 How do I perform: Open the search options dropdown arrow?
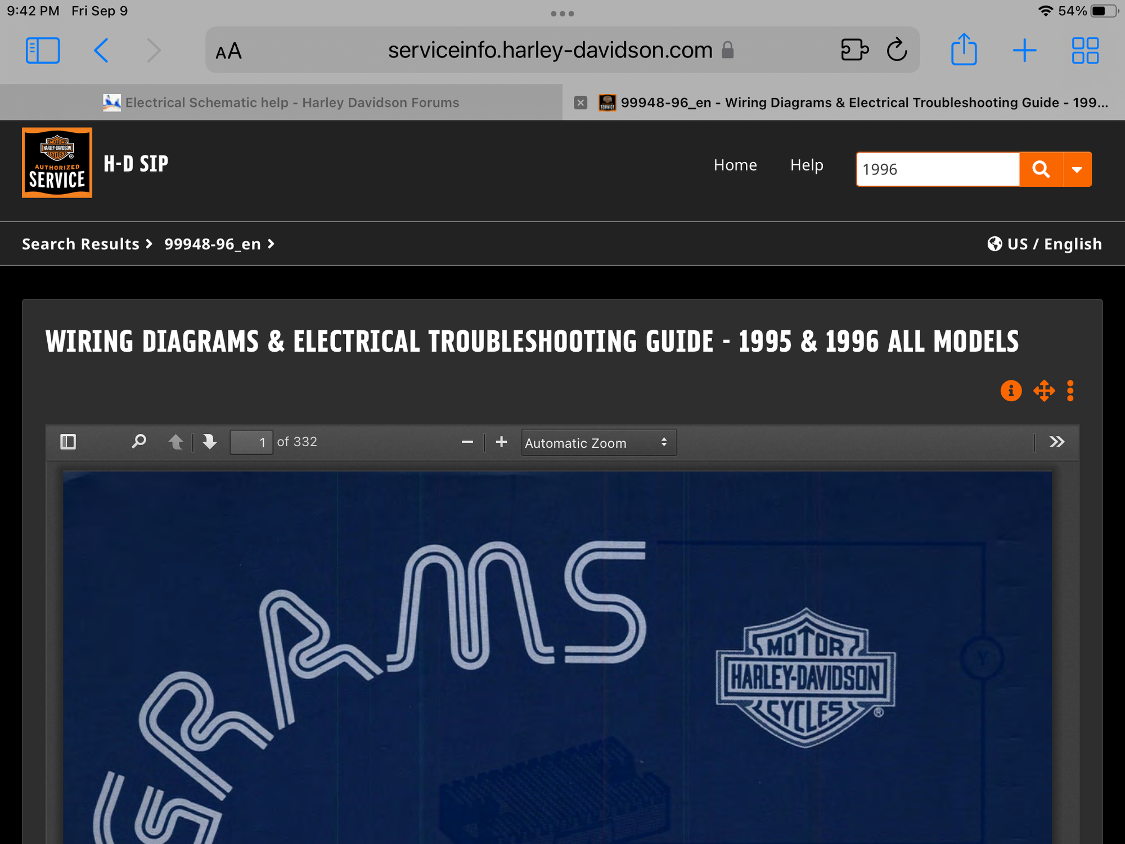tap(1077, 169)
